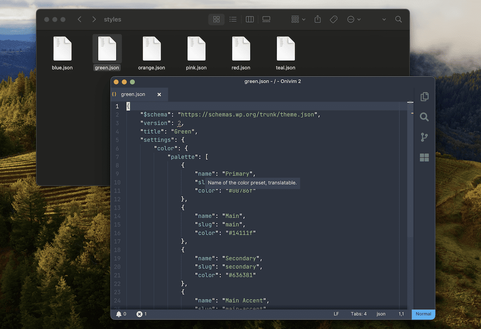Screen dimensions: 481x329
Task: Open the file Explorer panel in Onivim
Action: [424, 96]
